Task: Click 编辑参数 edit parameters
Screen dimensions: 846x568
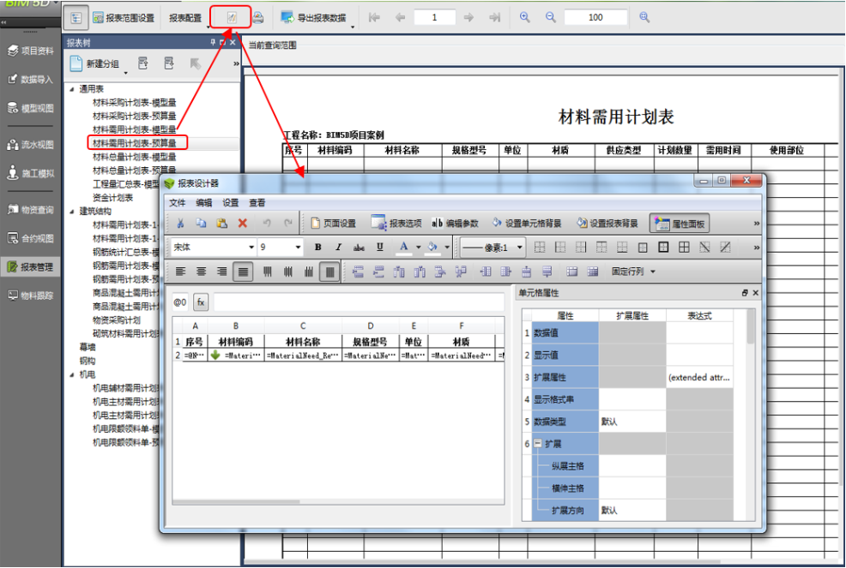Action: point(455,223)
